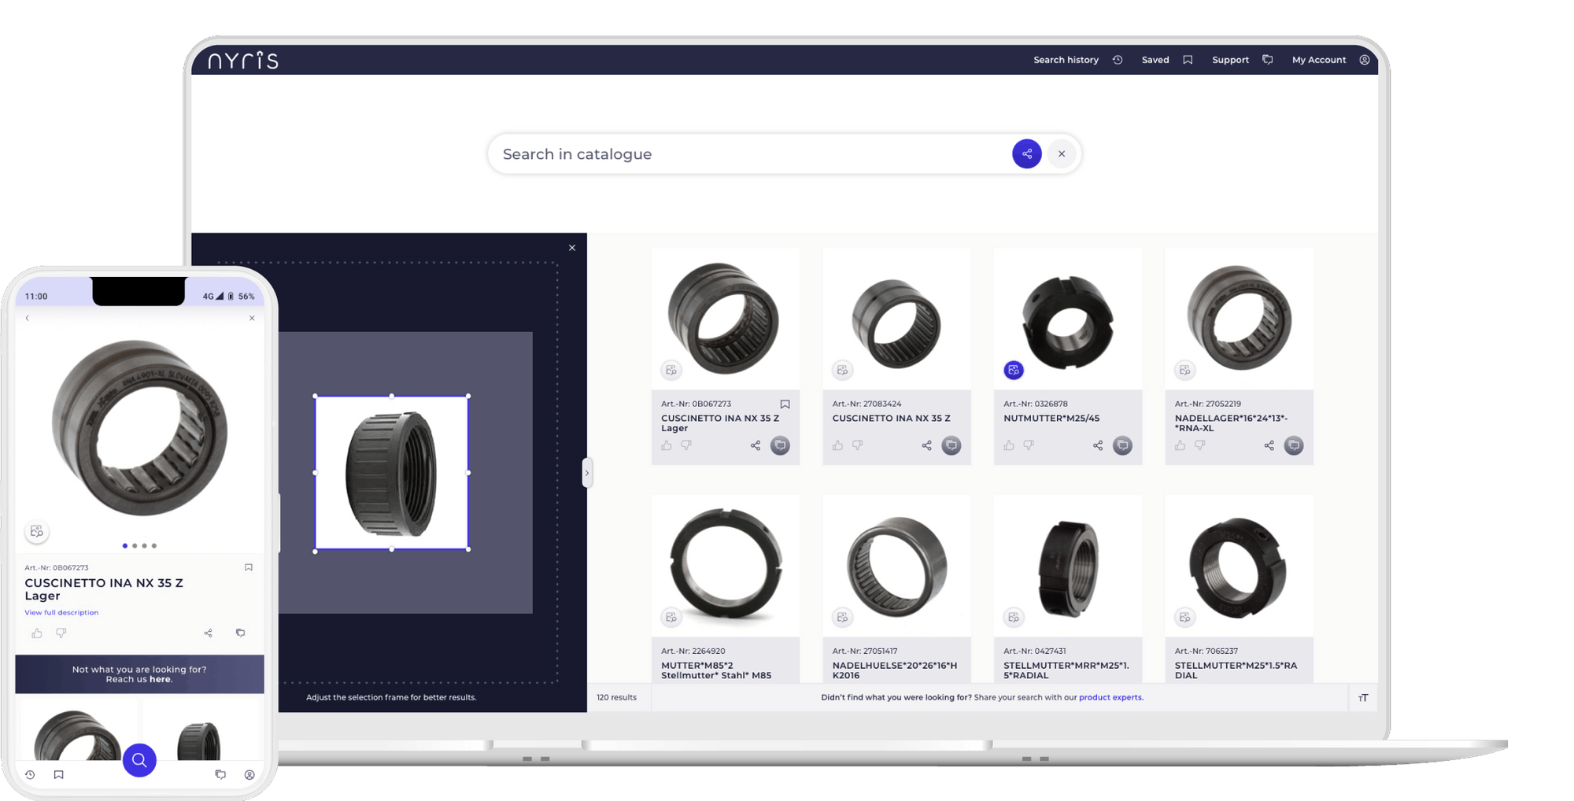
Task: Open saved items in the phone bottom bar
Action: click(58, 775)
